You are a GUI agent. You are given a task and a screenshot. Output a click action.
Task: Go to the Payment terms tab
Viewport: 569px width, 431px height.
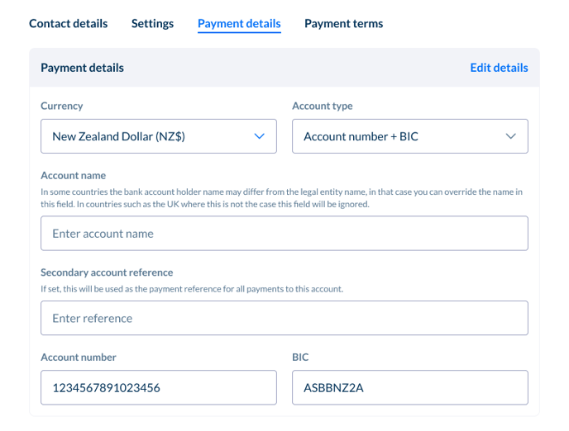tap(343, 24)
